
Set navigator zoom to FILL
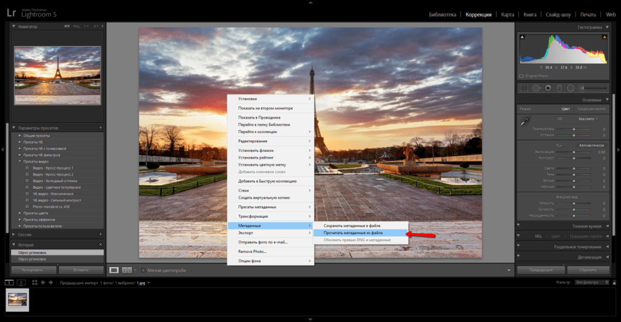click(76, 27)
